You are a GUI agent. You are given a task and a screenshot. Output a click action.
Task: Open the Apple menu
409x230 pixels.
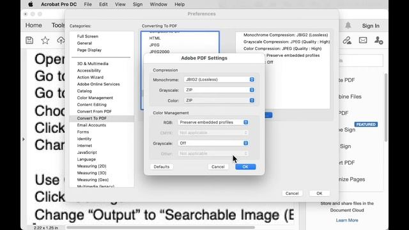pyautogui.click(x=31, y=4)
